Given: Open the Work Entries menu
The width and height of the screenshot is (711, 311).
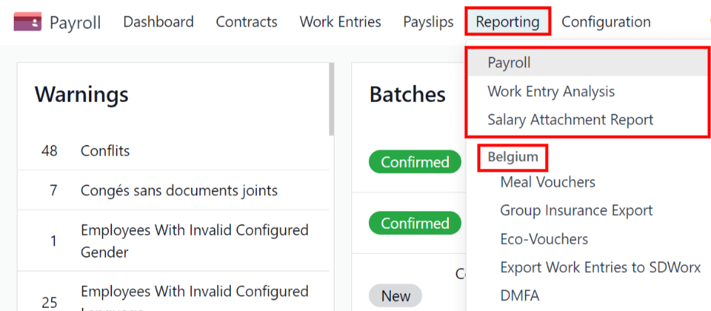Looking at the screenshot, I should (x=340, y=22).
